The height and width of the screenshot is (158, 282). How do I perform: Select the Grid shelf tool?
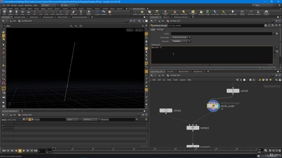(28, 12)
